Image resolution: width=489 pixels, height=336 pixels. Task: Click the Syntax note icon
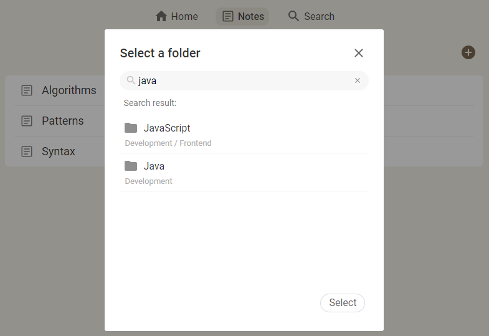coord(27,151)
